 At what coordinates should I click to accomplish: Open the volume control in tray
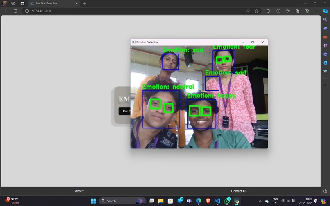(288, 201)
